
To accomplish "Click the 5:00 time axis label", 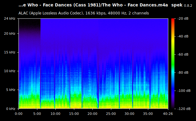I will pyautogui.click(x=37, y=114).
